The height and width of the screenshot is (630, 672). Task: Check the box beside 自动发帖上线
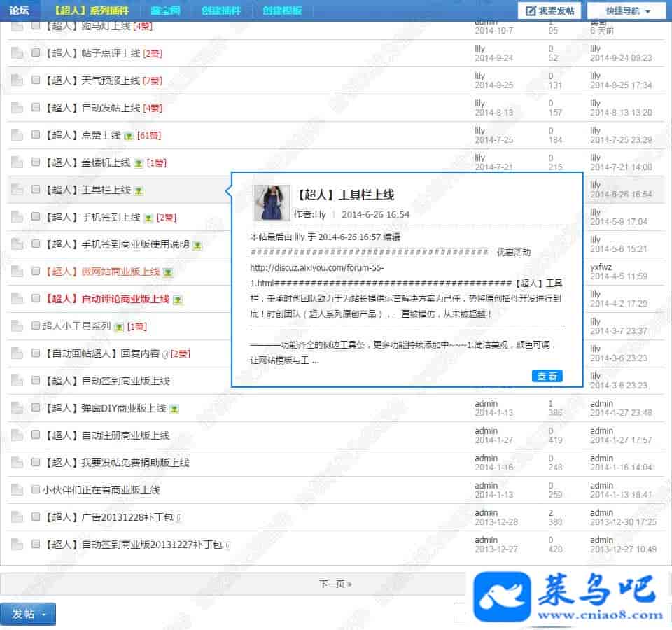36,108
